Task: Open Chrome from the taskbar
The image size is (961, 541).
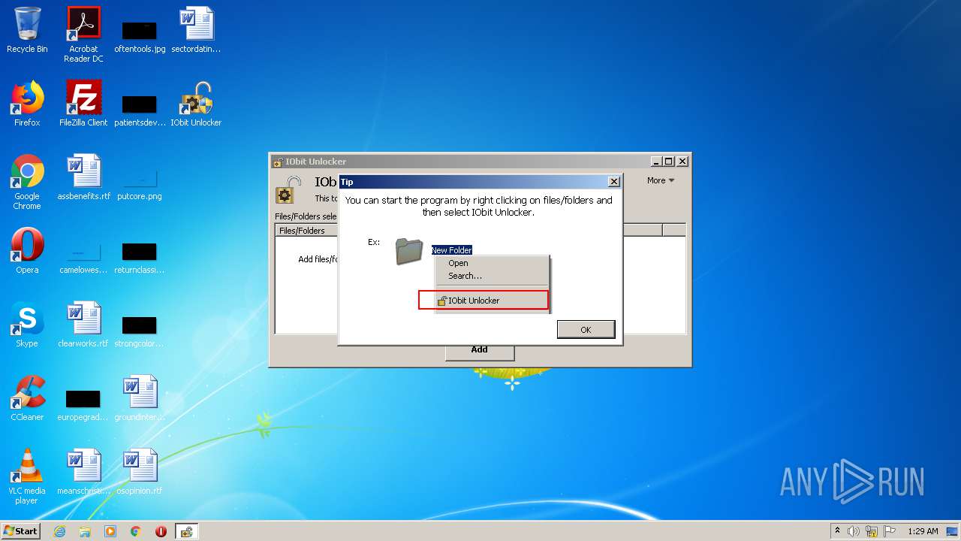Action: click(x=136, y=531)
